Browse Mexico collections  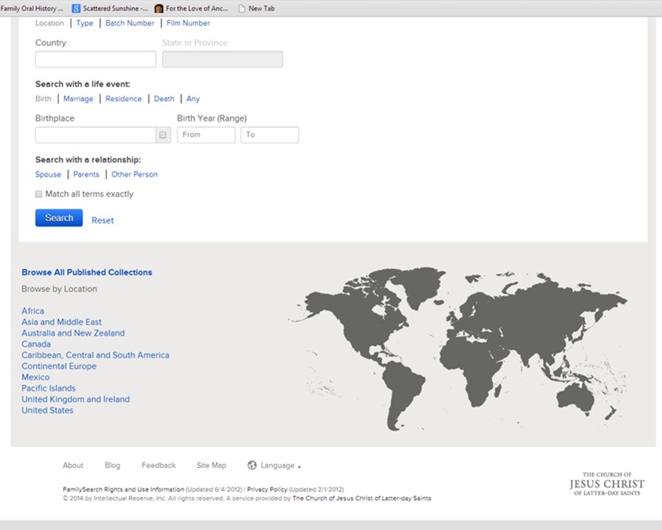35,377
